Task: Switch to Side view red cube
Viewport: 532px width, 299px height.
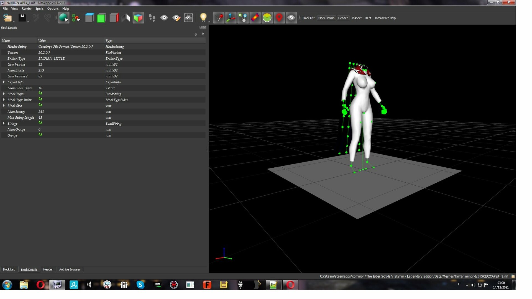Action: (114, 18)
